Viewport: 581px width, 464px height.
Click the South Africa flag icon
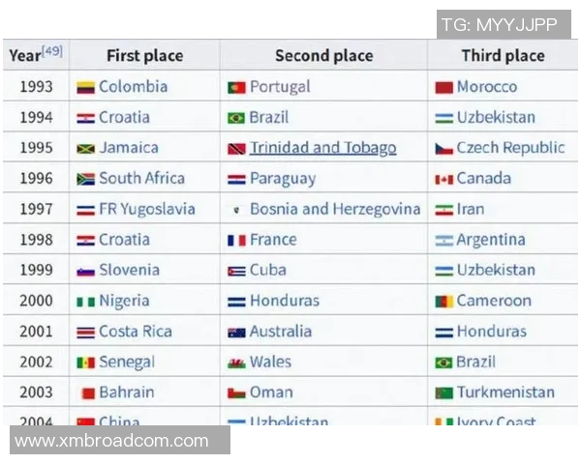coord(85,179)
